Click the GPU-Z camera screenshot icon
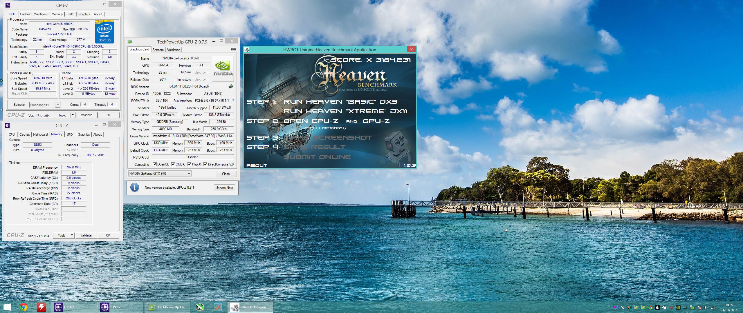The height and width of the screenshot is (313, 743). coord(233,49)
